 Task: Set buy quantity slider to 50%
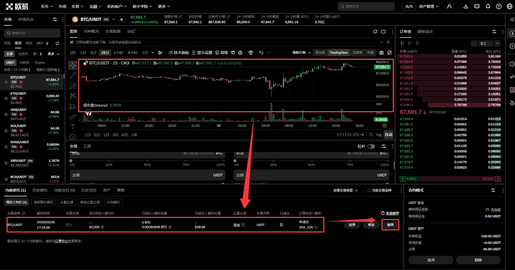(147, 161)
